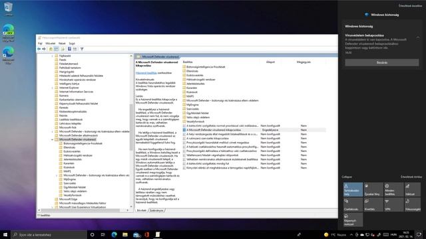Open help via the blue toolbar icon

click(x=69, y=49)
